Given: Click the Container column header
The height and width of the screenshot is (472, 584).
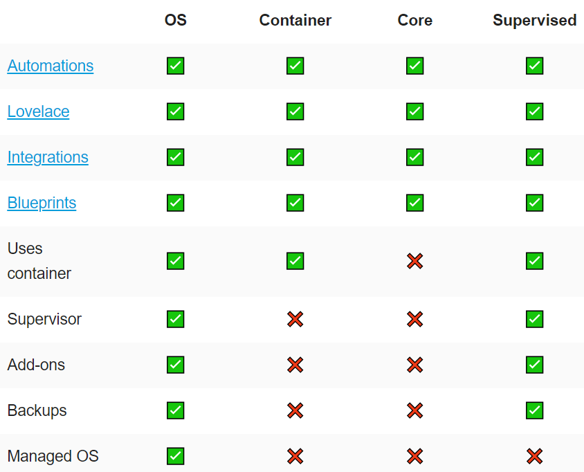Looking at the screenshot, I should (x=295, y=20).
